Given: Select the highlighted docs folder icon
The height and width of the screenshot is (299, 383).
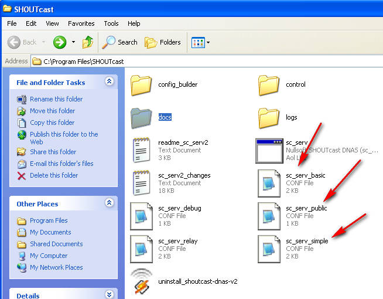Looking at the screenshot, I should [x=141, y=118].
